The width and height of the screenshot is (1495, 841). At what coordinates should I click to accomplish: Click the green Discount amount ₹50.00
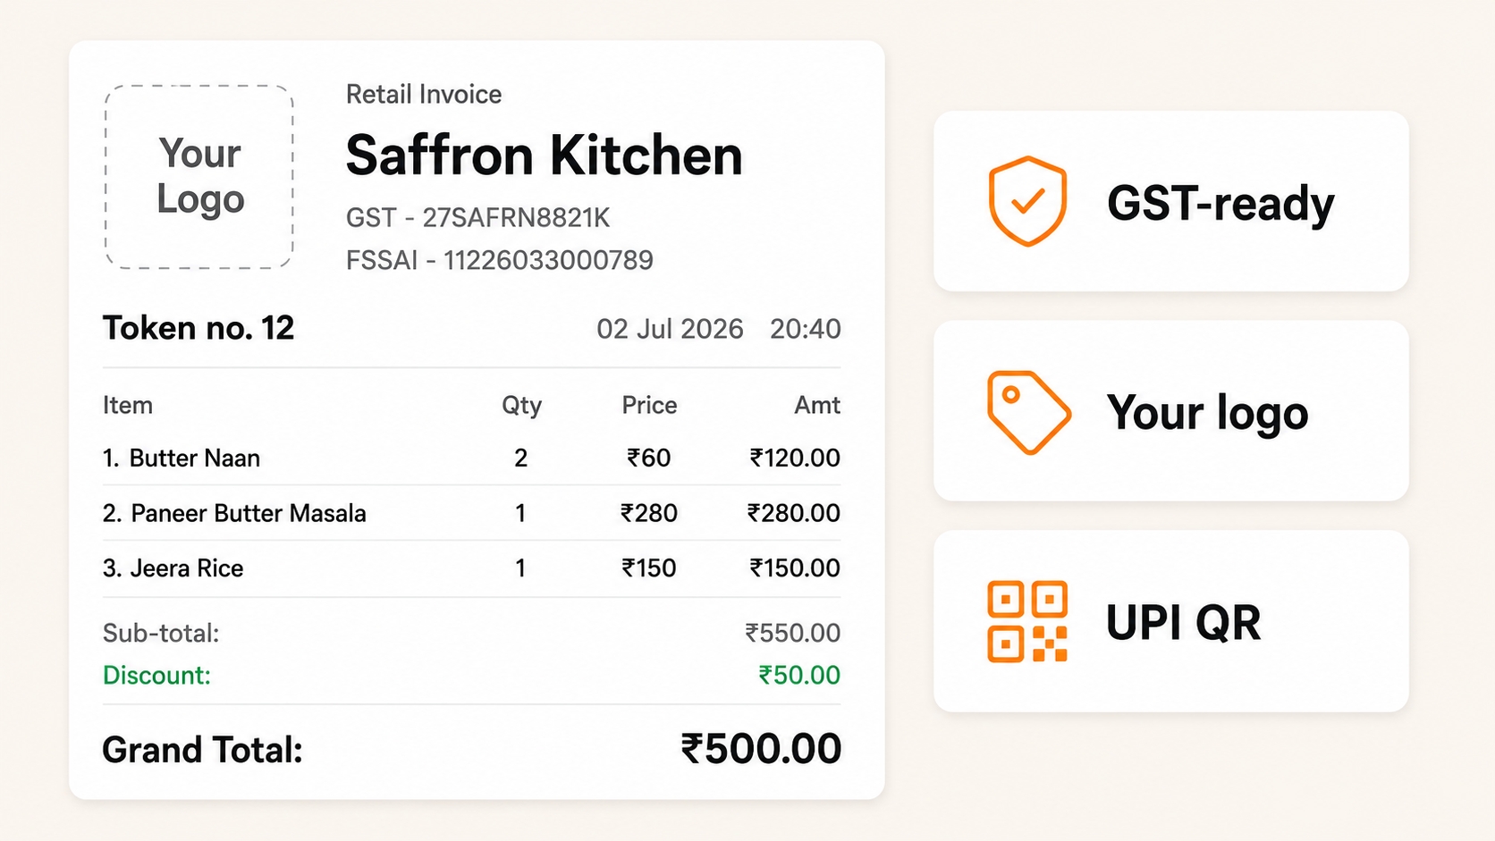tap(799, 675)
